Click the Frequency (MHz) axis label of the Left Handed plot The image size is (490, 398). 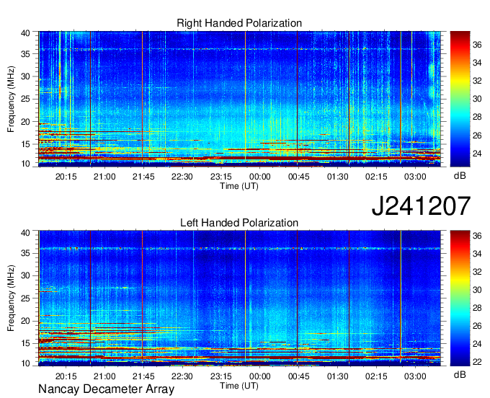[x=11, y=298]
